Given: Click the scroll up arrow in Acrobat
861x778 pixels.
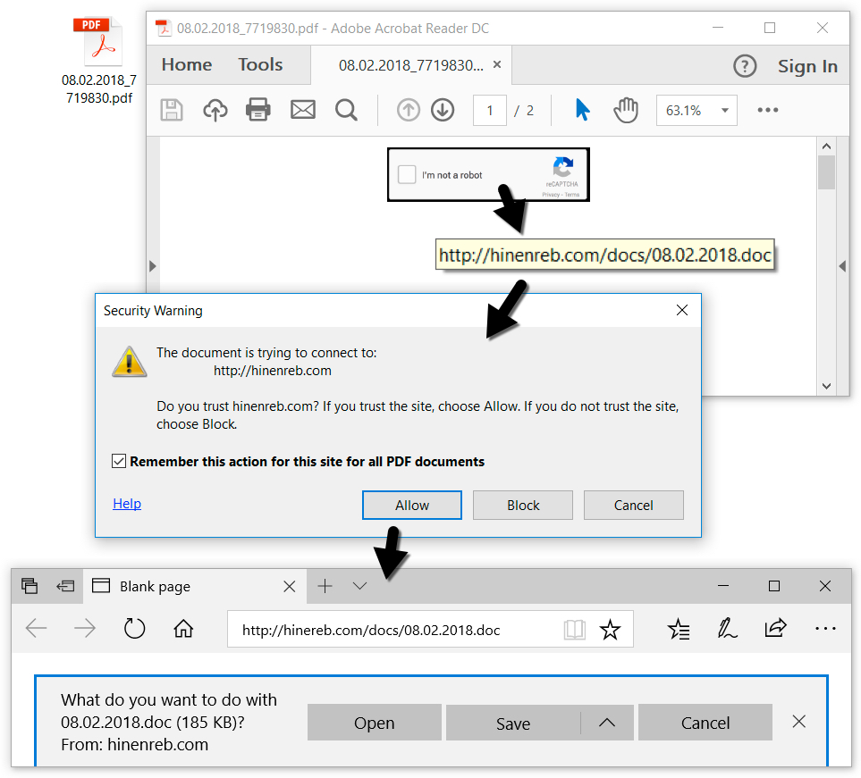Looking at the screenshot, I should coord(826,146).
